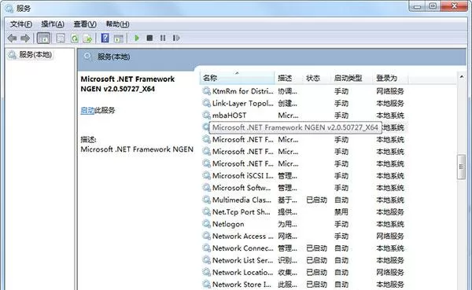Click the Refresh toolbar icon
This screenshot has width=472, height=290.
coord(75,39)
